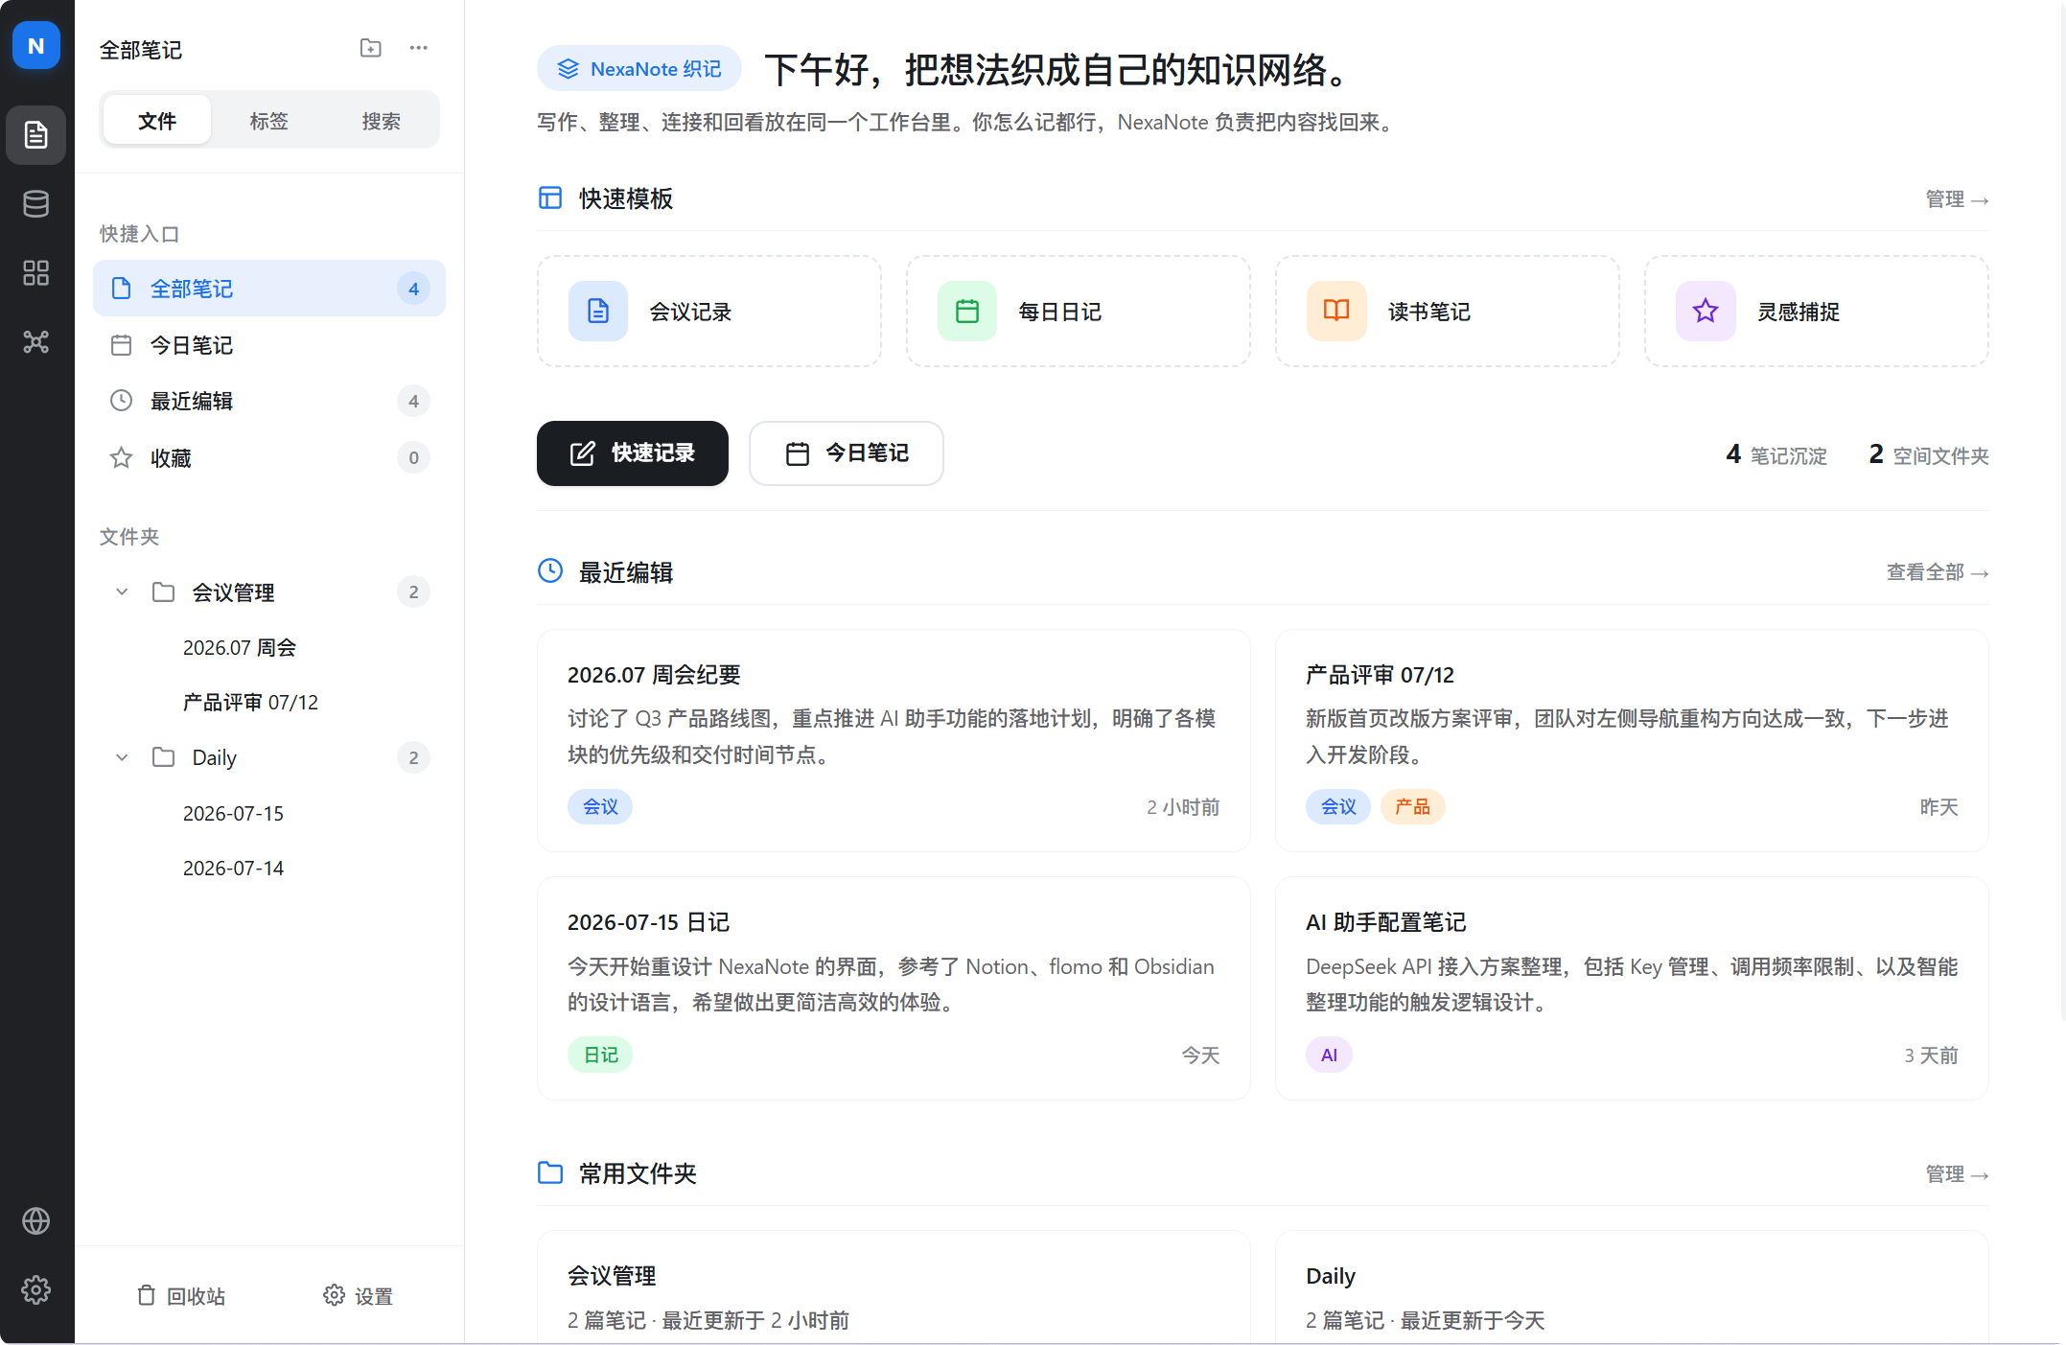Click the NexaNote 织记 badge
Image resolution: width=2066 pixels, height=1345 pixels.
click(639, 69)
